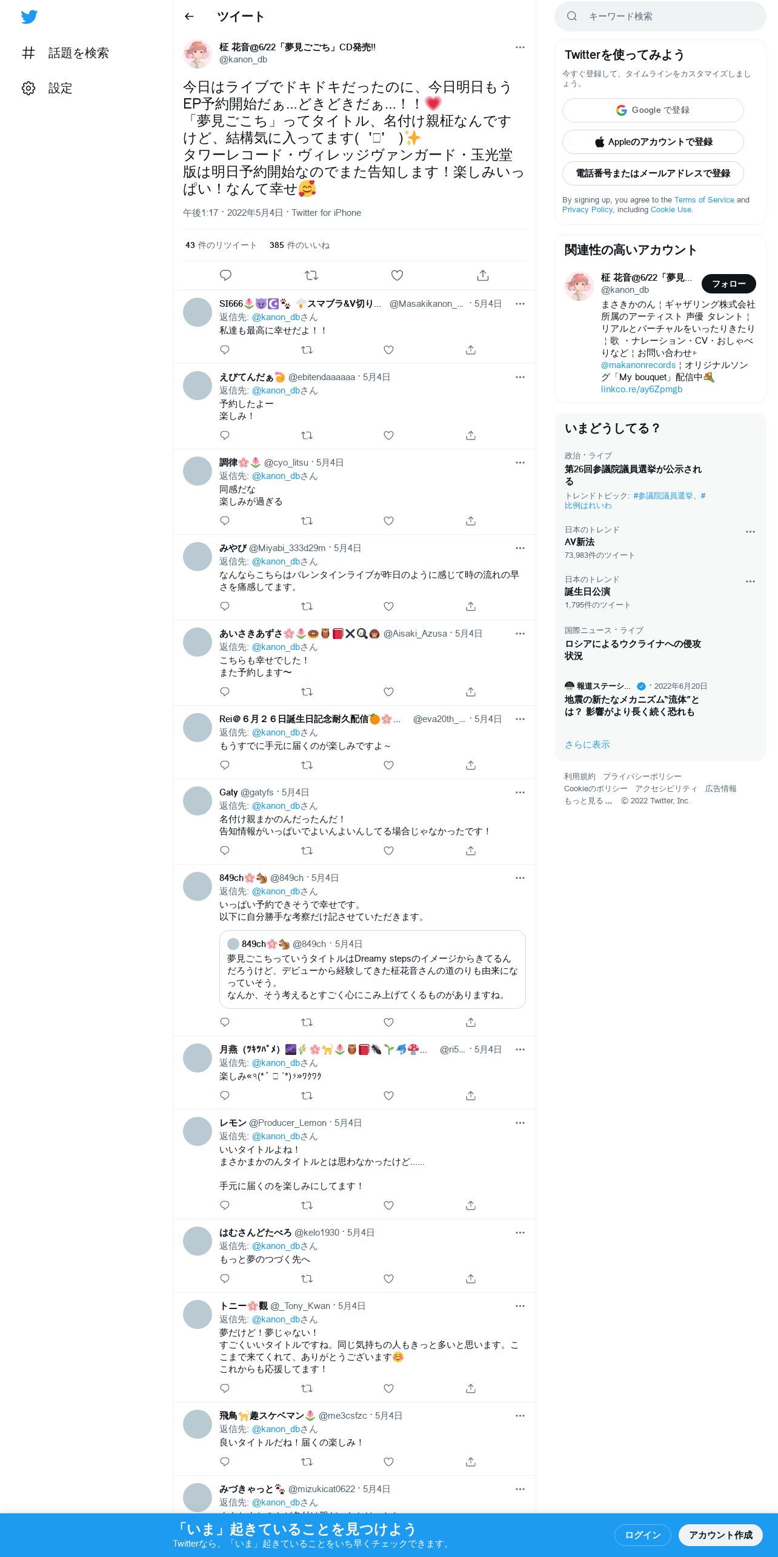
Task: Open more options on the main tweet
Action: click(x=520, y=47)
